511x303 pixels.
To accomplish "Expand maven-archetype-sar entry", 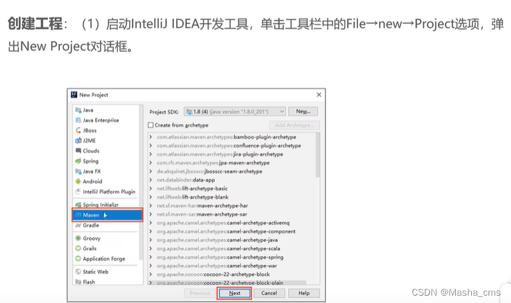I will 150,214.
